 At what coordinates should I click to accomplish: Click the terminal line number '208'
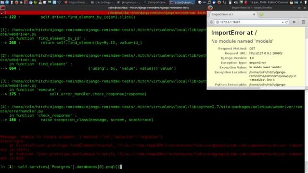(x=13, y=43)
